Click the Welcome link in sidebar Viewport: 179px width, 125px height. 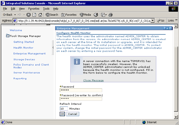tap(16, 30)
